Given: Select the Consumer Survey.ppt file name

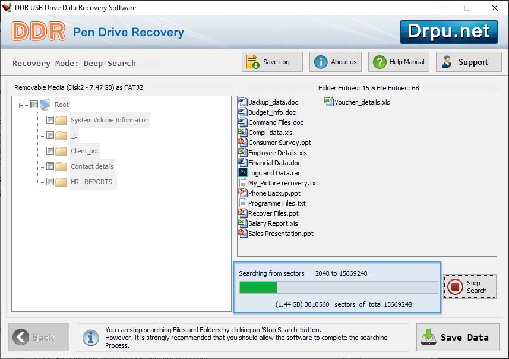Looking at the screenshot, I should 280,143.
